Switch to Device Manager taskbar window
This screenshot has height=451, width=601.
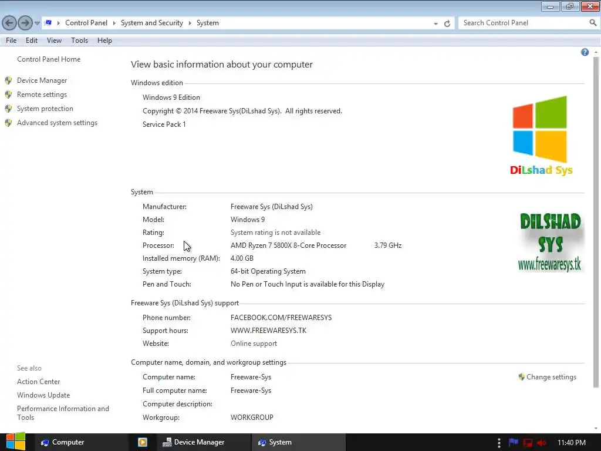(204, 442)
